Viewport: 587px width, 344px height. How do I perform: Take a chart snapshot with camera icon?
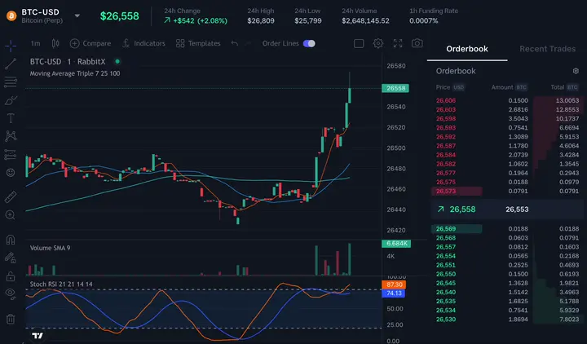pyautogui.click(x=417, y=43)
